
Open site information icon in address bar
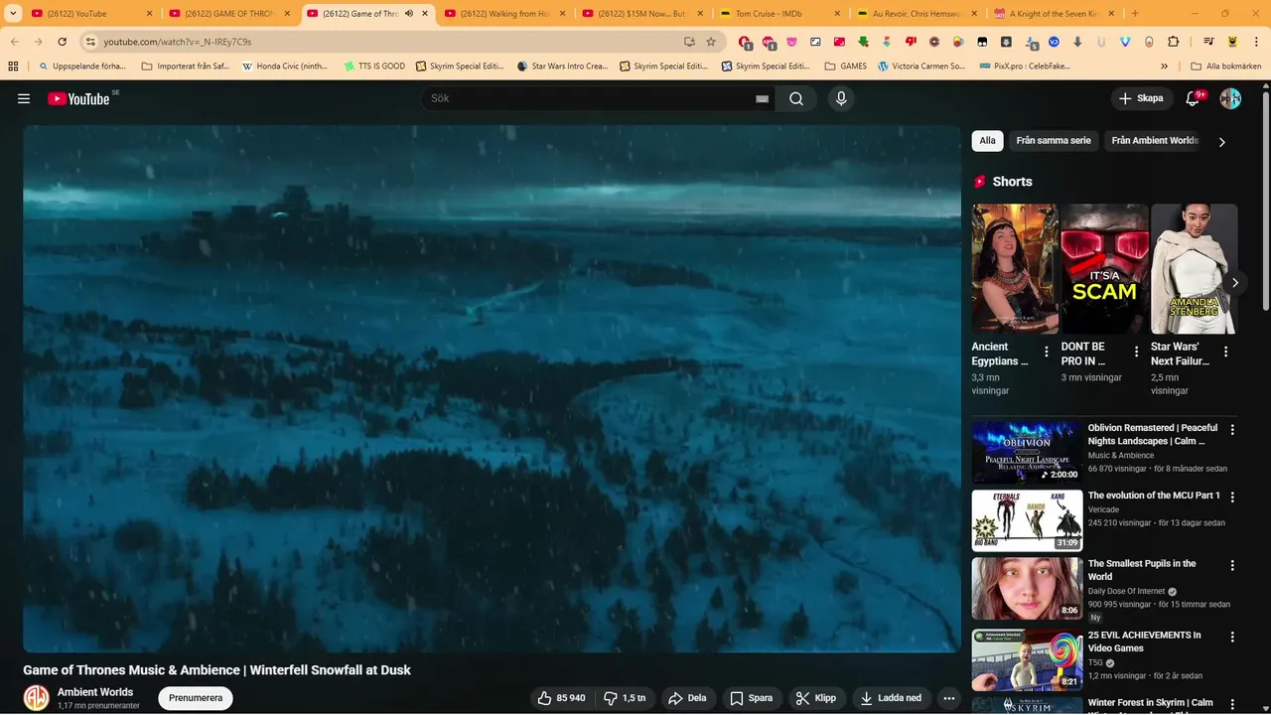point(90,42)
